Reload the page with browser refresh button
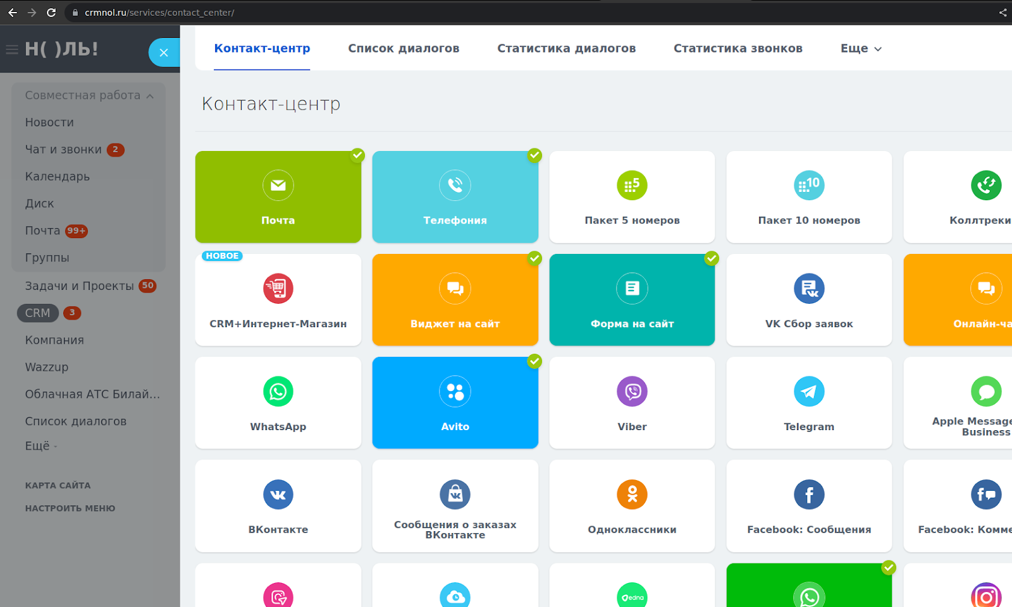1012x607 pixels. 51,13
